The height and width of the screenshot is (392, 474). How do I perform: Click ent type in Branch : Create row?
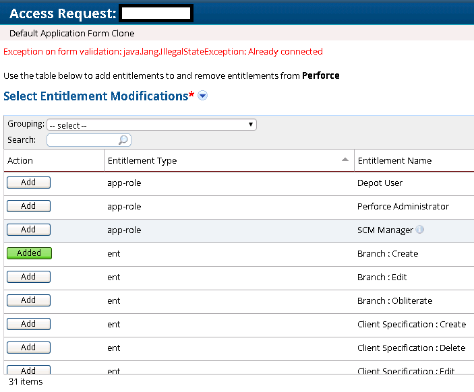click(114, 254)
